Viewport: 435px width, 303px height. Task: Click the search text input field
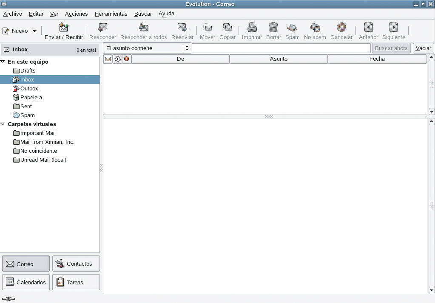(x=281, y=48)
